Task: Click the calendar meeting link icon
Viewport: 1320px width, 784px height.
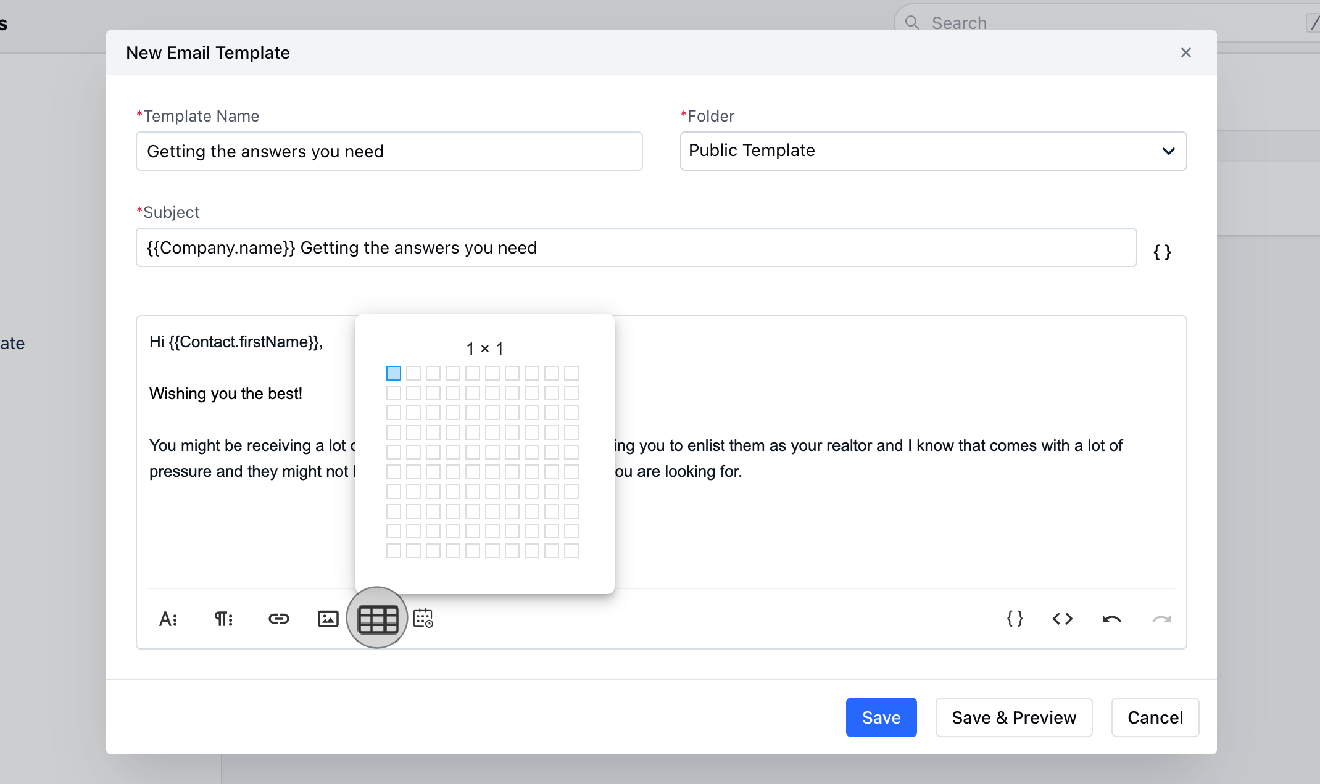Action: point(423,618)
